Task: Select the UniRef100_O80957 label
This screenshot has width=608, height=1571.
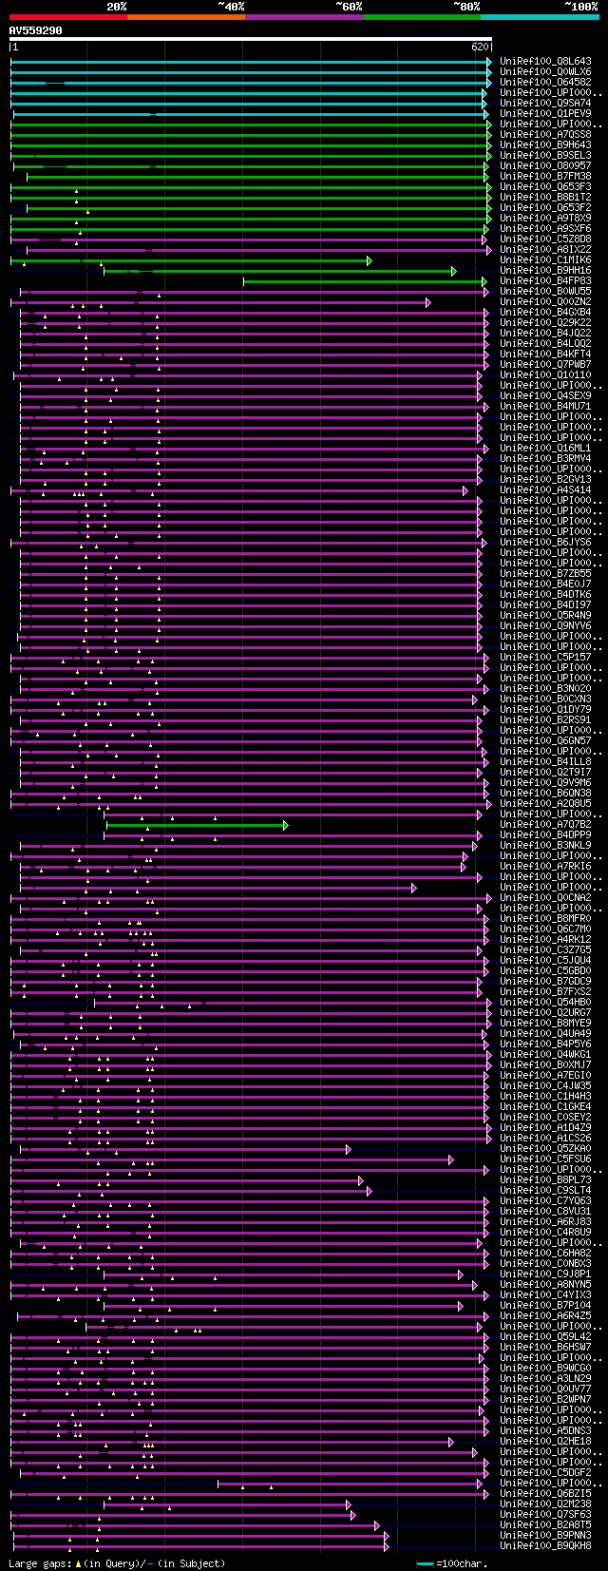Action: point(545,165)
